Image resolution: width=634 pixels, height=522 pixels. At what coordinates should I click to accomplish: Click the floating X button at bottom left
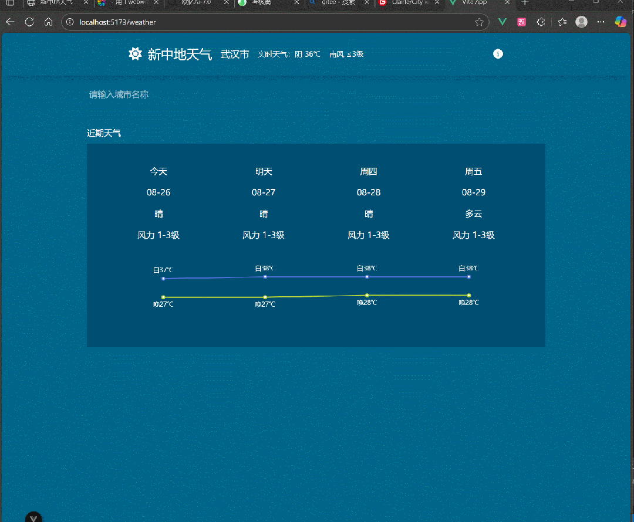pyautogui.click(x=33, y=517)
